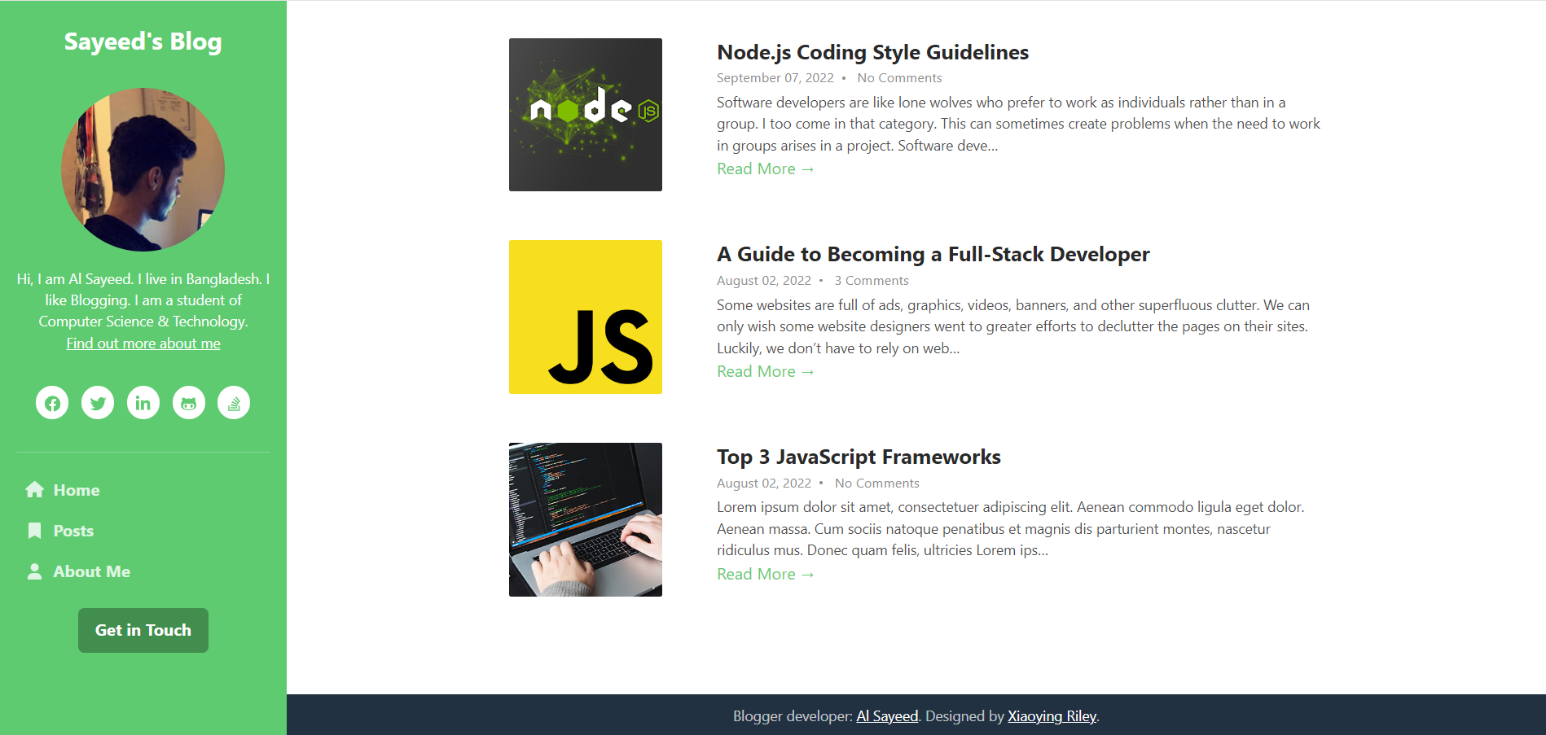Open the Twitter social icon
This screenshot has width=1546, height=735.
click(x=98, y=403)
